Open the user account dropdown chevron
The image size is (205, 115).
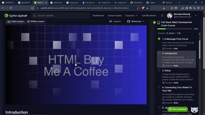[x=196, y=16]
